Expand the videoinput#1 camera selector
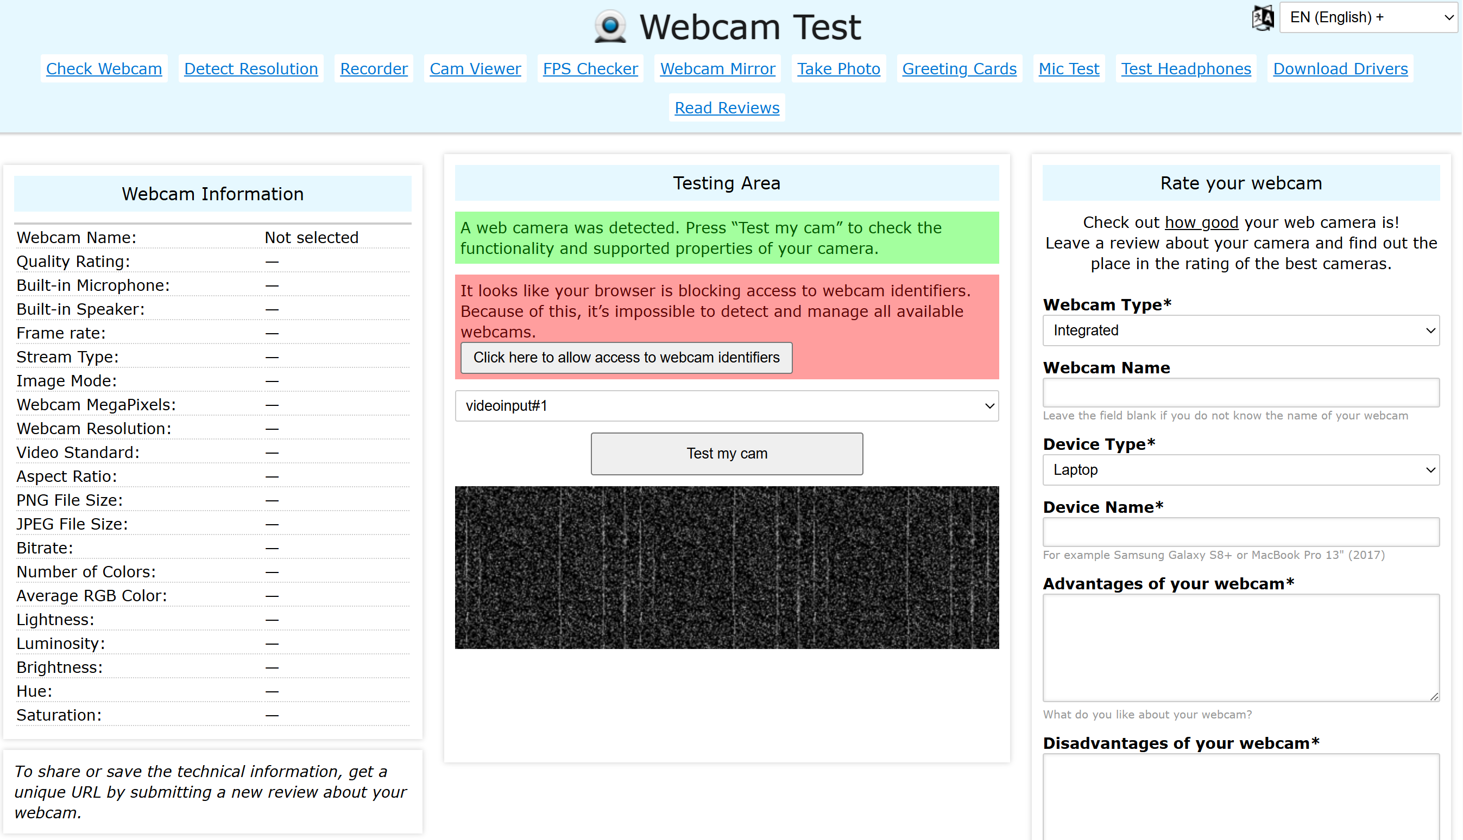Image resolution: width=1463 pixels, height=840 pixels. [x=726, y=405]
